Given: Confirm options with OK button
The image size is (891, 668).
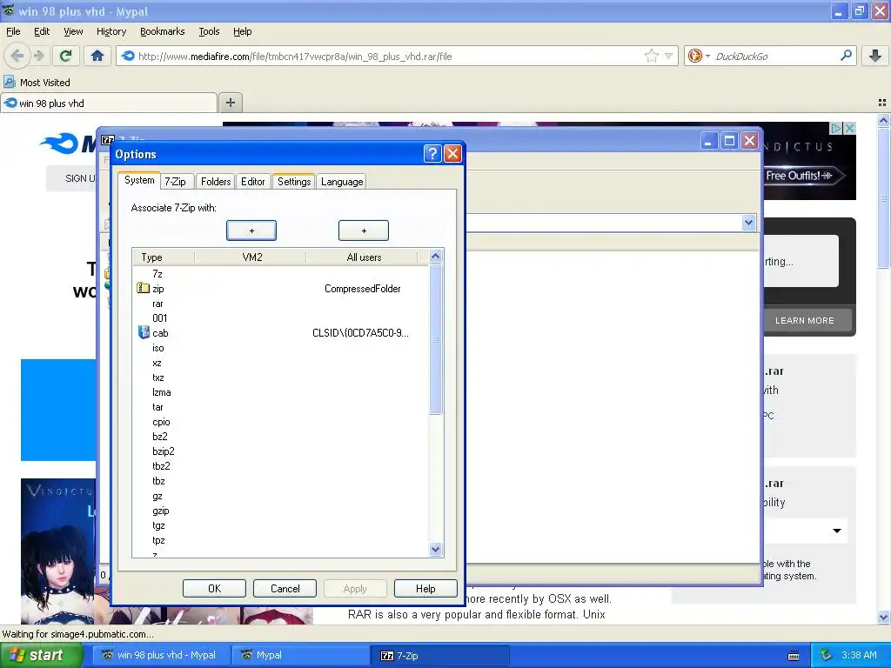Looking at the screenshot, I should point(214,589).
